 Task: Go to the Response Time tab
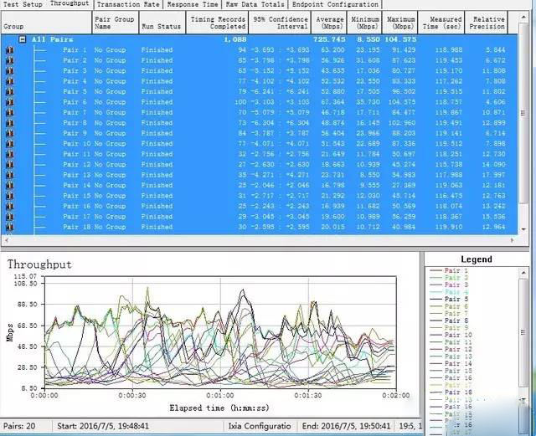(x=193, y=4)
